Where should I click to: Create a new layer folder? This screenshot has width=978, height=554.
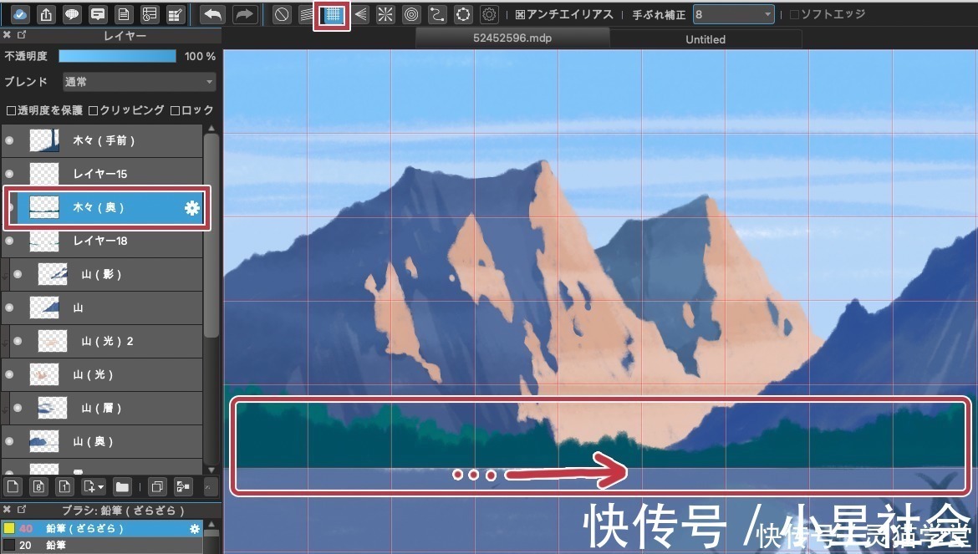pos(122,486)
